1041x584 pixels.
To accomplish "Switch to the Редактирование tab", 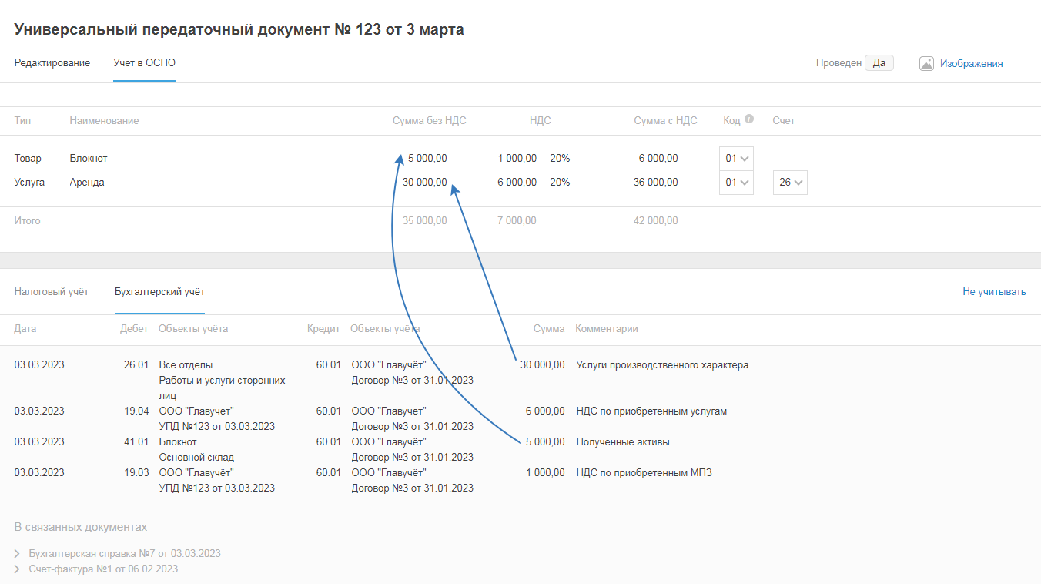I will click(x=52, y=63).
